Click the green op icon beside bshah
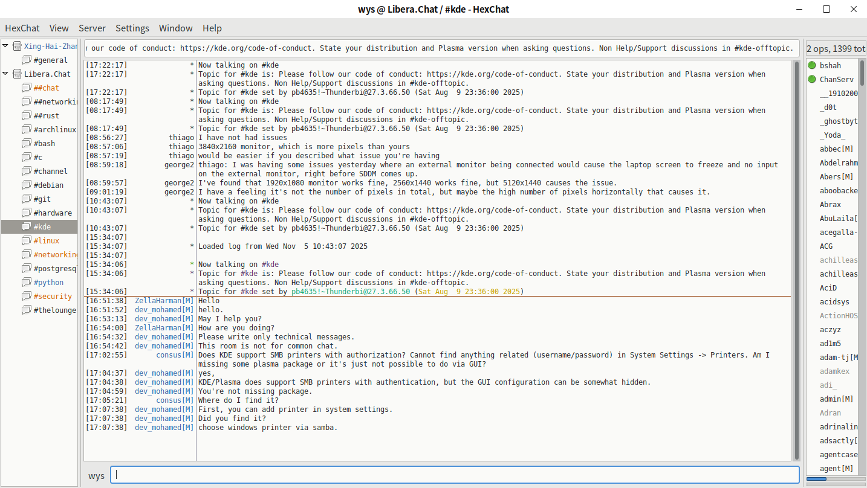Screen dimensions: 867x488 click(812, 65)
